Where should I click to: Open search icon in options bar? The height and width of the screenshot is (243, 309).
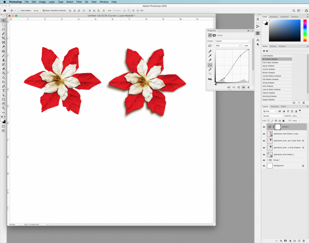pyautogui.click(x=294, y=11)
